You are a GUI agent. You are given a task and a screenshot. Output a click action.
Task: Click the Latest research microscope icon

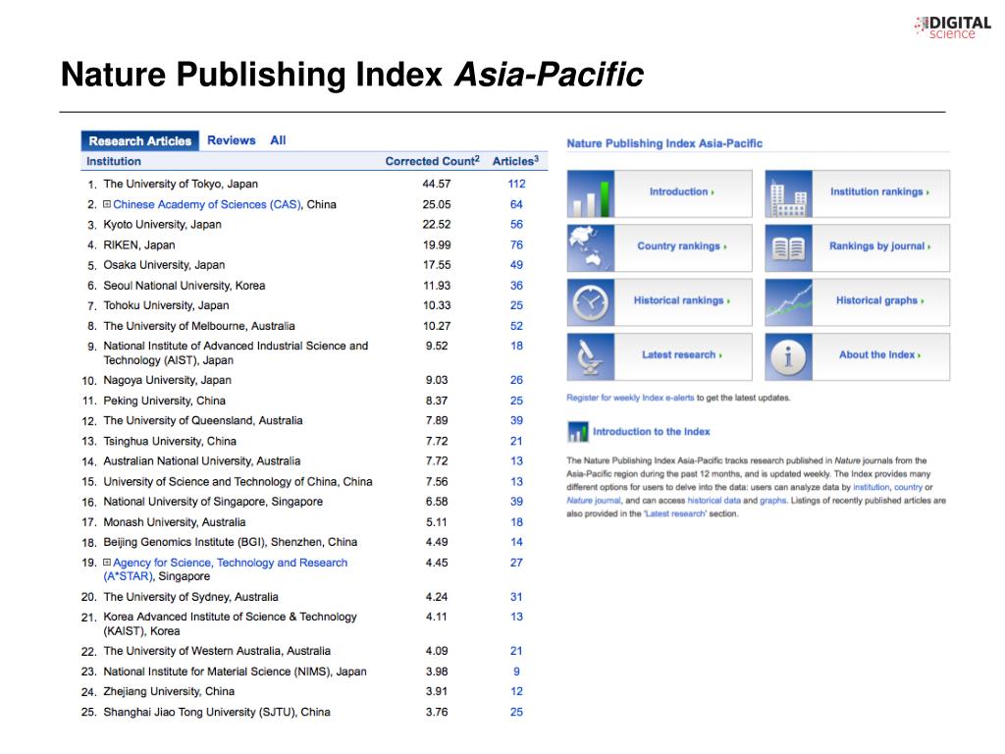coord(590,356)
